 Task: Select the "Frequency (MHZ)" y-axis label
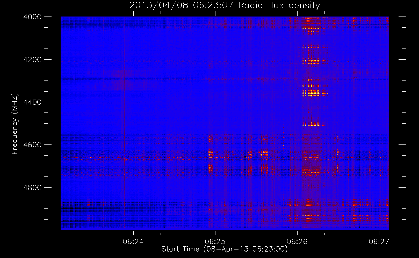coord(15,124)
